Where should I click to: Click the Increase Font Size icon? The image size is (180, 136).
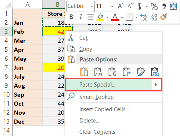[x=121, y=6]
